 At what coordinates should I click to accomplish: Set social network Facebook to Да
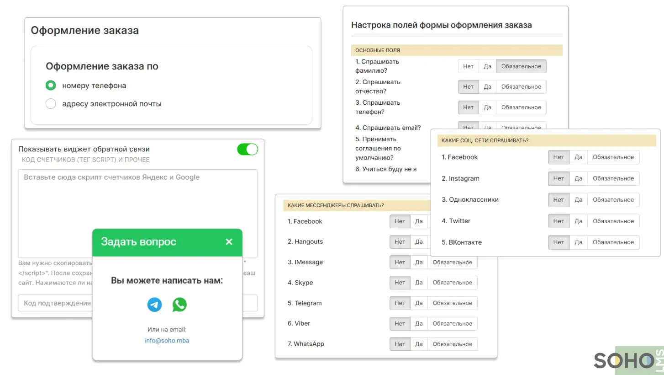tap(578, 157)
